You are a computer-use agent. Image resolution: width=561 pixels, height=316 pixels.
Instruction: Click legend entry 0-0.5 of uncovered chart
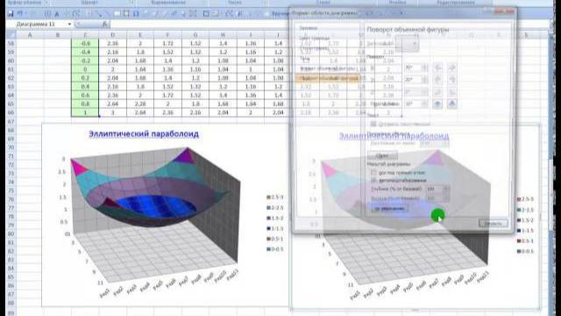(x=275, y=249)
